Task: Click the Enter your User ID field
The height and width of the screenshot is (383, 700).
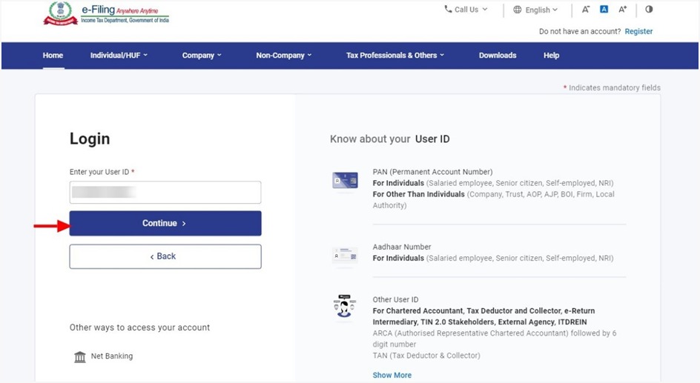Action: (x=165, y=193)
